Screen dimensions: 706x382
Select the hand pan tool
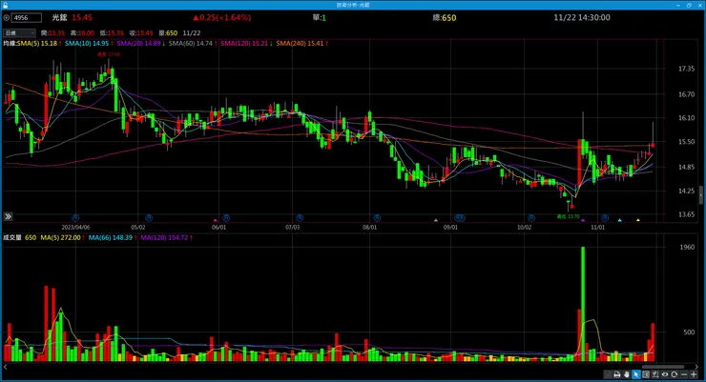(626, 374)
